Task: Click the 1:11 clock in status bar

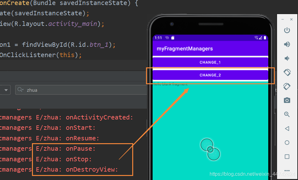Action: click(158, 38)
